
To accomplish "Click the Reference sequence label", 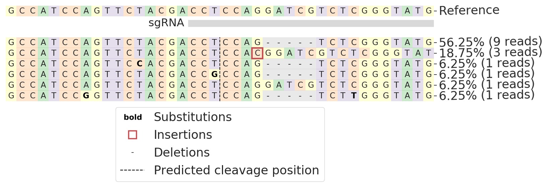I will click(x=469, y=11).
